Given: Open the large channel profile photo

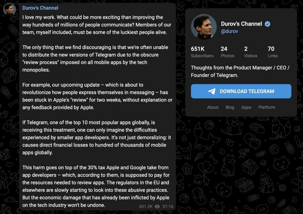Looking at the screenshot, I should click(x=204, y=27).
